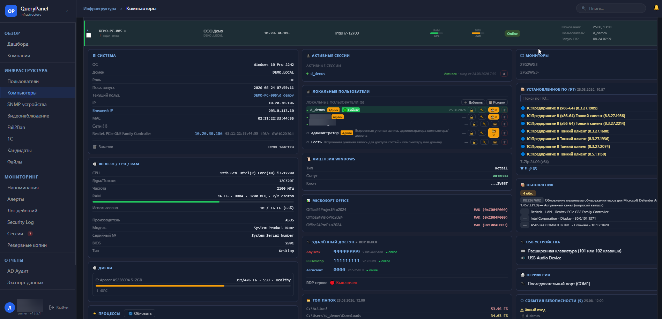Image resolution: width=662 pixels, height=319 pixels.
Task: Click the gear icon next to DEMO-PC-005
Action: tap(125, 31)
